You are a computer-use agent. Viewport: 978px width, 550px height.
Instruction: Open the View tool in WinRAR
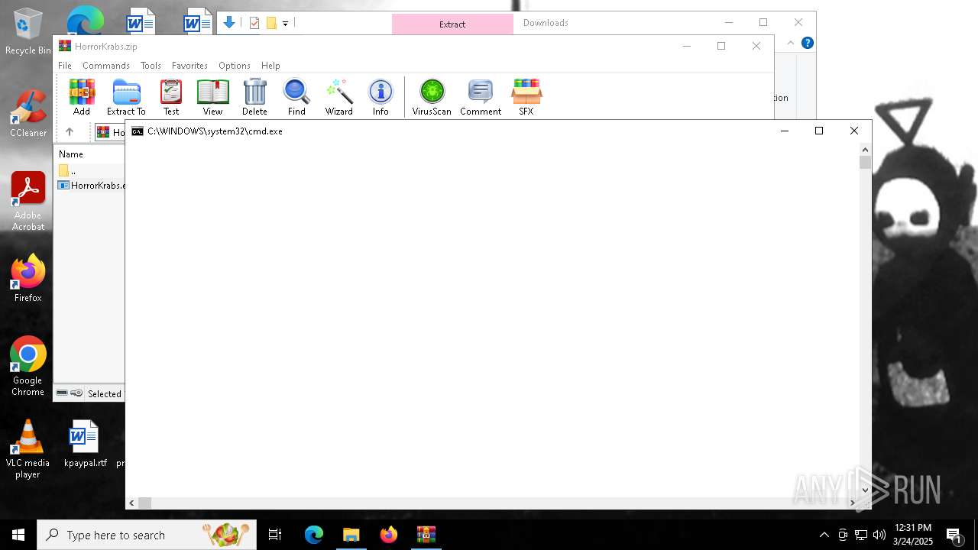(212, 97)
